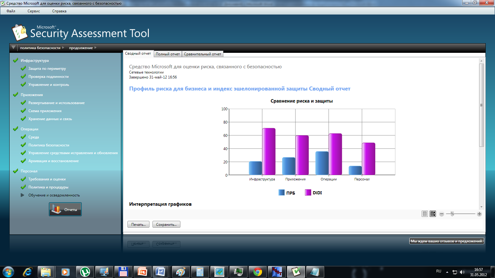Open the Сервис menu
The image size is (495, 278).
coord(34,11)
